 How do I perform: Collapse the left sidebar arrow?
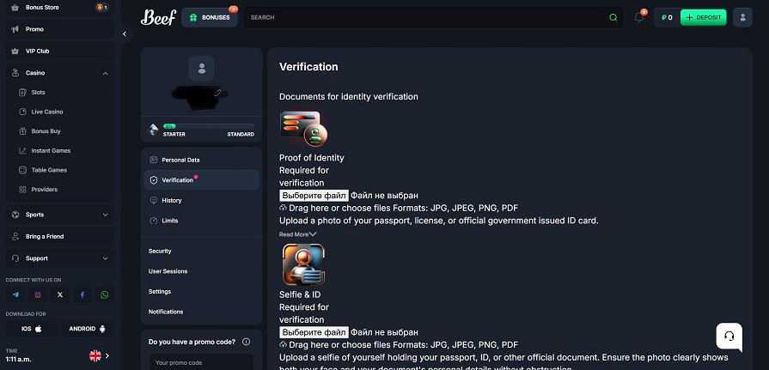pyautogui.click(x=125, y=33)
